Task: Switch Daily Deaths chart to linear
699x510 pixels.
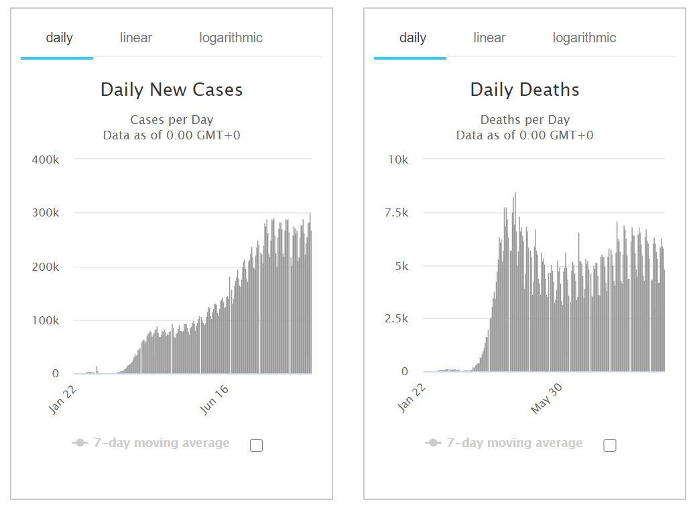Action: tap(489, 38)
